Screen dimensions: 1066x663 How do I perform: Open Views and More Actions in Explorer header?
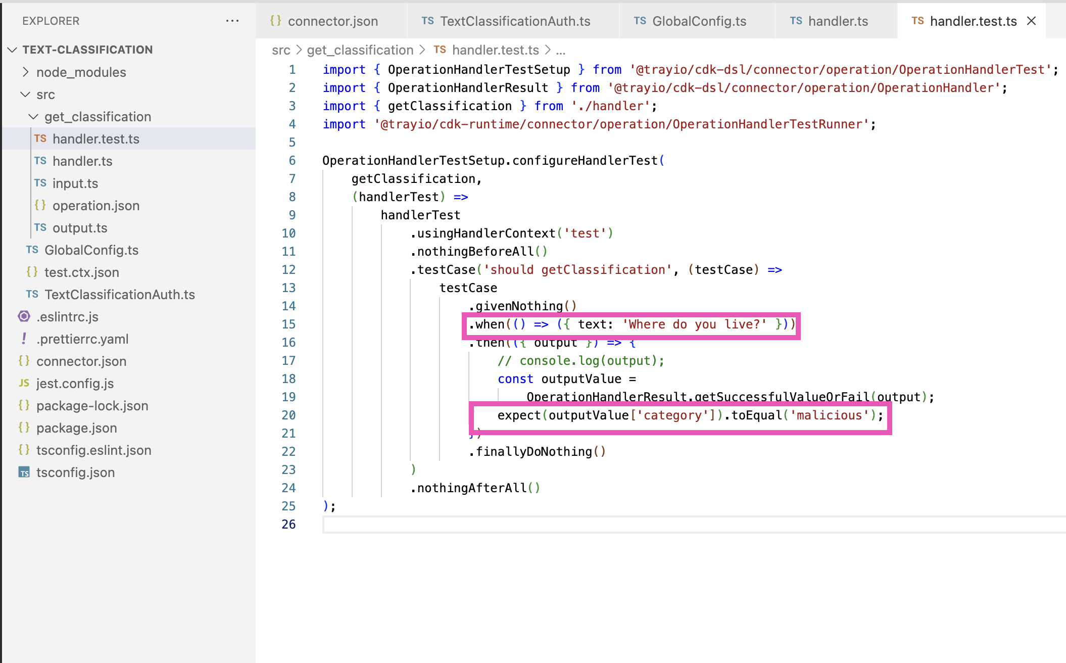(232, 20)
